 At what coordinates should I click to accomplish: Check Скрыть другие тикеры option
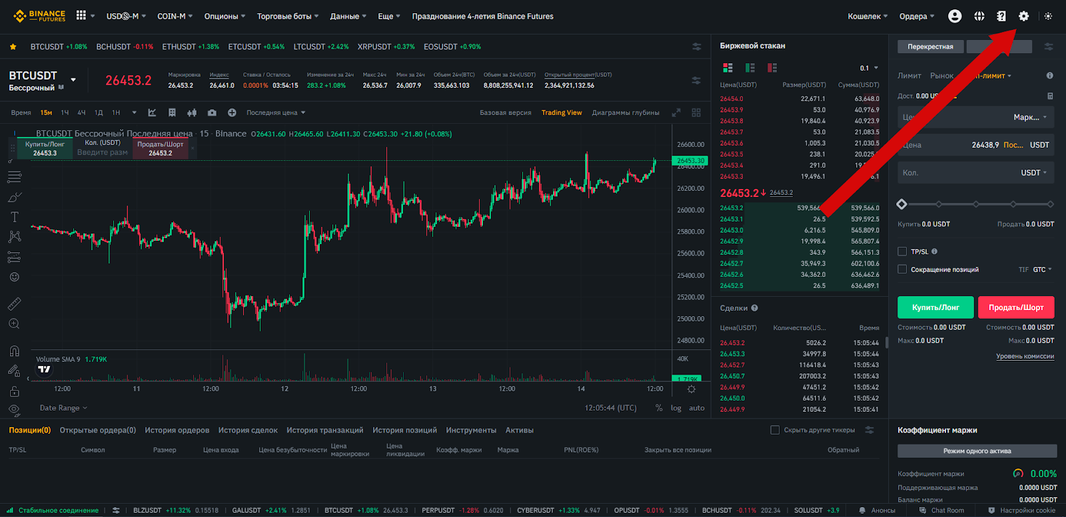tap(775, 430)
